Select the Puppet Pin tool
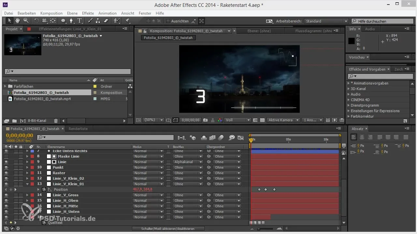The width and height of the screenshot is (417, 234). (x=127, y=21)
